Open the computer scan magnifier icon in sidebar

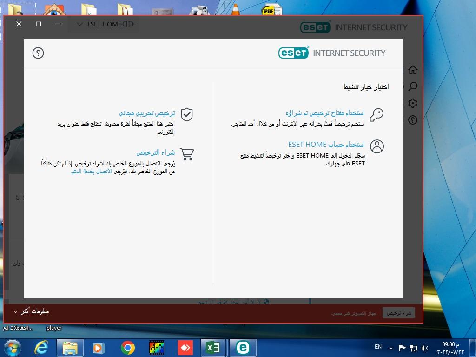413,86
